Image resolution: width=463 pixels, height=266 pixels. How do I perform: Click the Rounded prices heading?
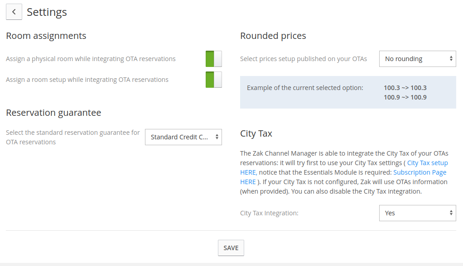273,36
